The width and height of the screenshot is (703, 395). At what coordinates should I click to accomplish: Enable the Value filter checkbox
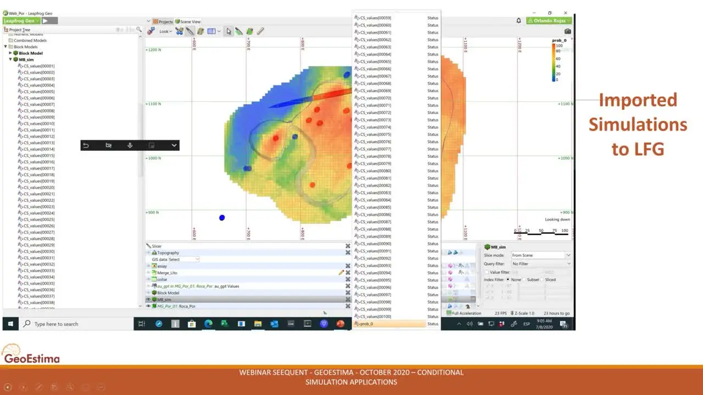coord(487,272)
